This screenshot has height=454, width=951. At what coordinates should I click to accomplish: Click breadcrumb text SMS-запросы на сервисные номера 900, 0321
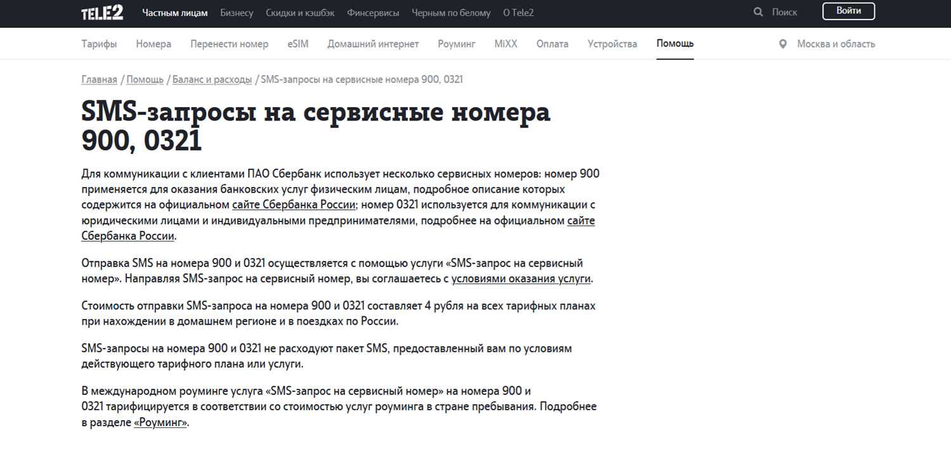coord(362,79)
